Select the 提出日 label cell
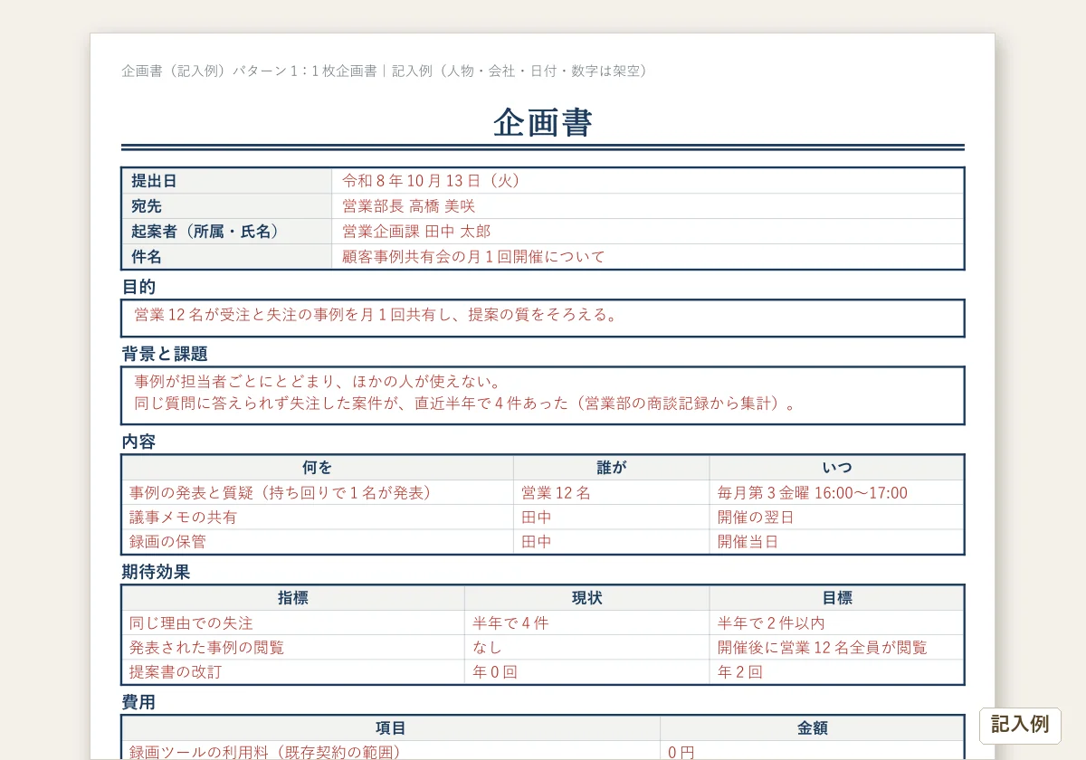The height and width of the screenshot is (760, 1086). [x=227, y=181]
